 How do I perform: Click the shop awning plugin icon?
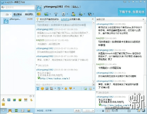click(x=26, y=100)
